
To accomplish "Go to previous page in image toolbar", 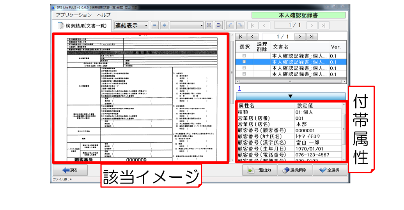I will point(264,25).
